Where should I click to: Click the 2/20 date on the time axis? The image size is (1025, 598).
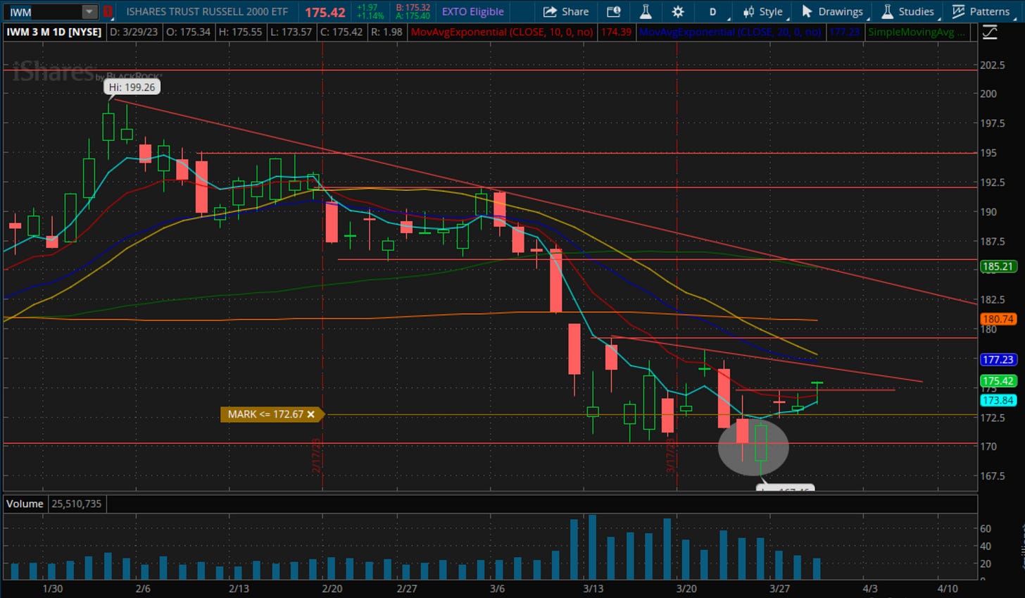pyautogui.click(x=332, y=588)
